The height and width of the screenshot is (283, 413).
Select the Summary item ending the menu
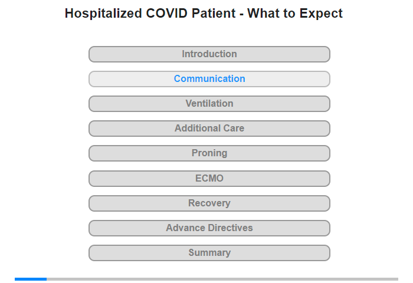(209, 253)
